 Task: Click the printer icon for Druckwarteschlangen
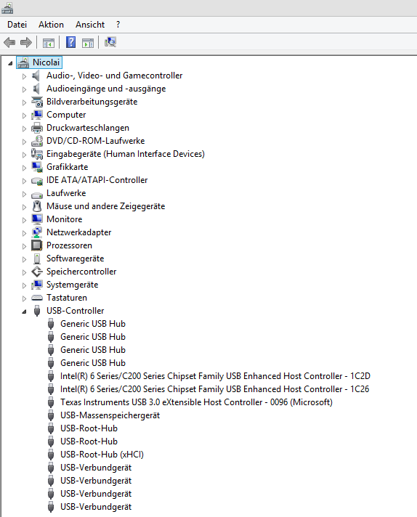point(37,128)
